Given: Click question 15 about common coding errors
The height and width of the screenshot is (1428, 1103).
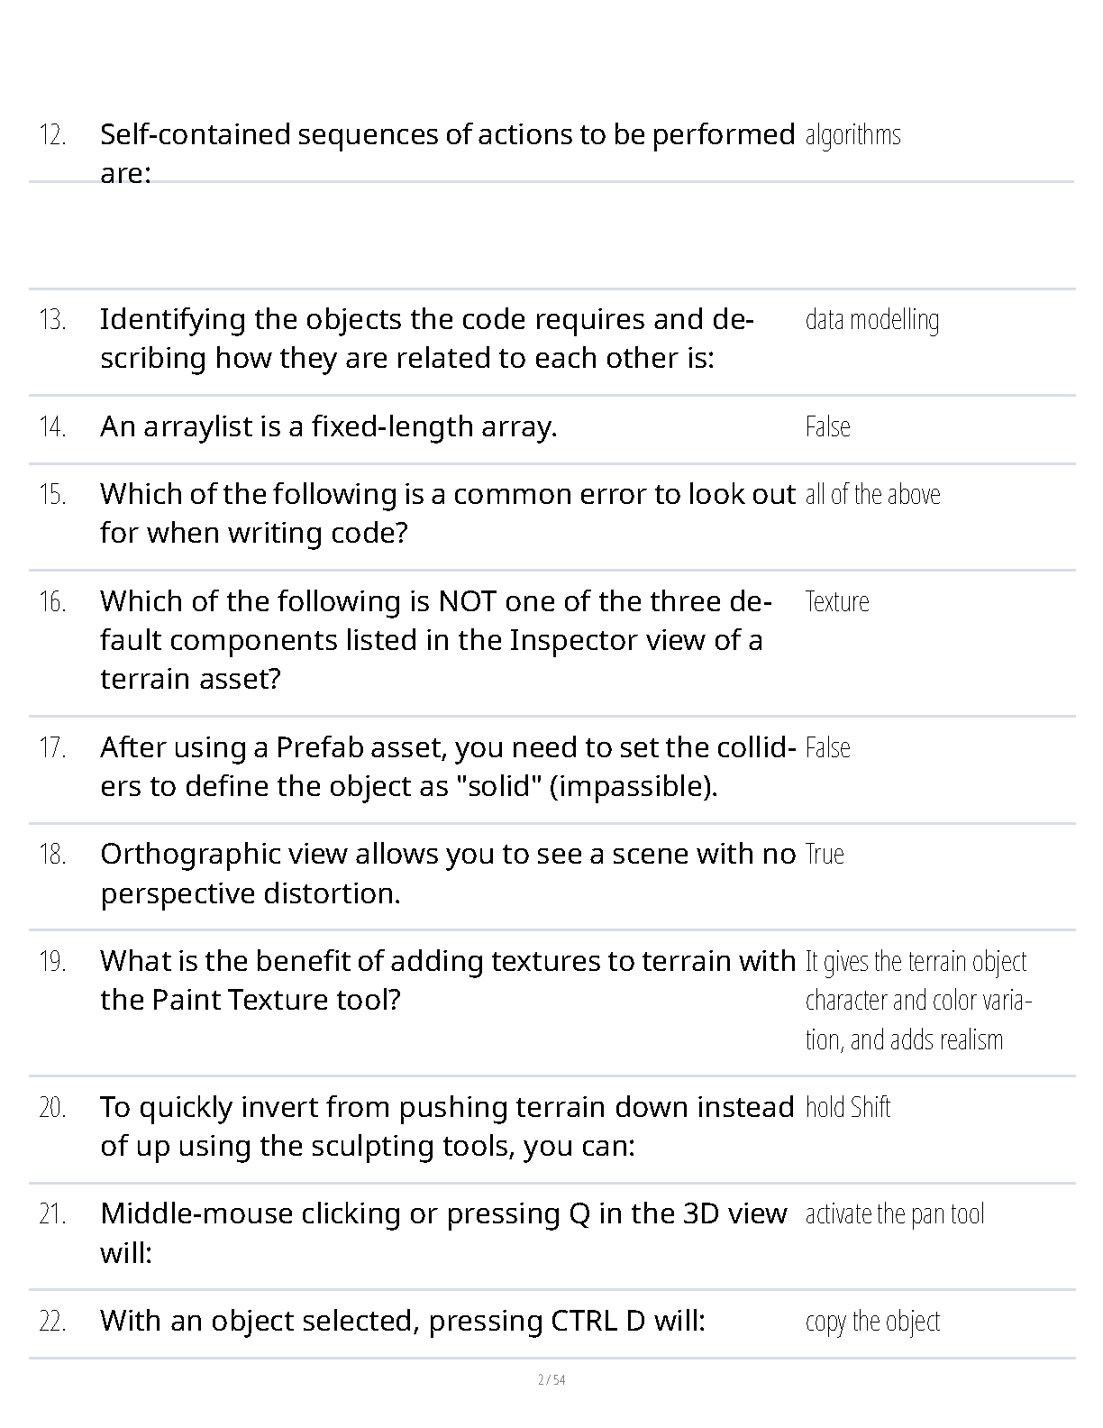Looking at the screenshot, I should 447,513.
